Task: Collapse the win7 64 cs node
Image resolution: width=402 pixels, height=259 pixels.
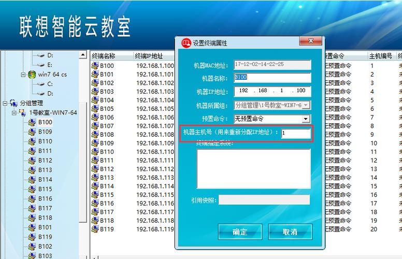Action: pos(23,75)
